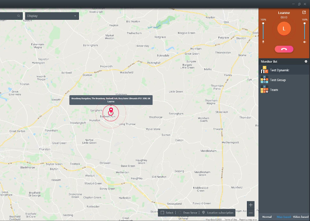Open the Display dropdown

[x=52, y=16]
